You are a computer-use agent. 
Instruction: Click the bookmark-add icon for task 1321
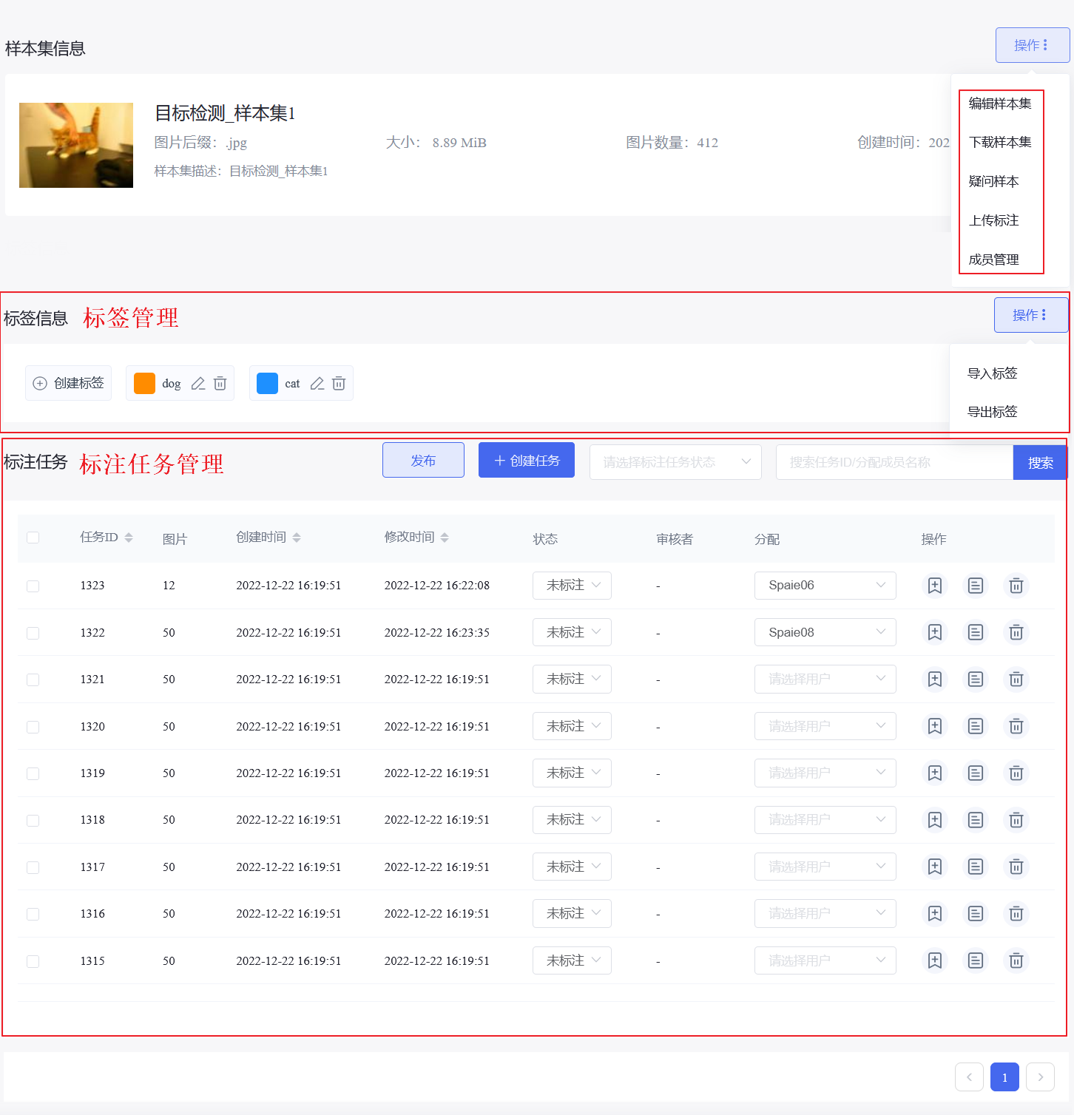pyautogui.click(x=935, y=679)
